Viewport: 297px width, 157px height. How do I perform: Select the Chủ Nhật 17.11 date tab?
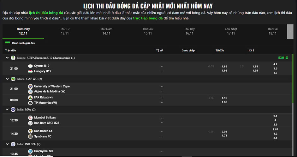[231, 31]
